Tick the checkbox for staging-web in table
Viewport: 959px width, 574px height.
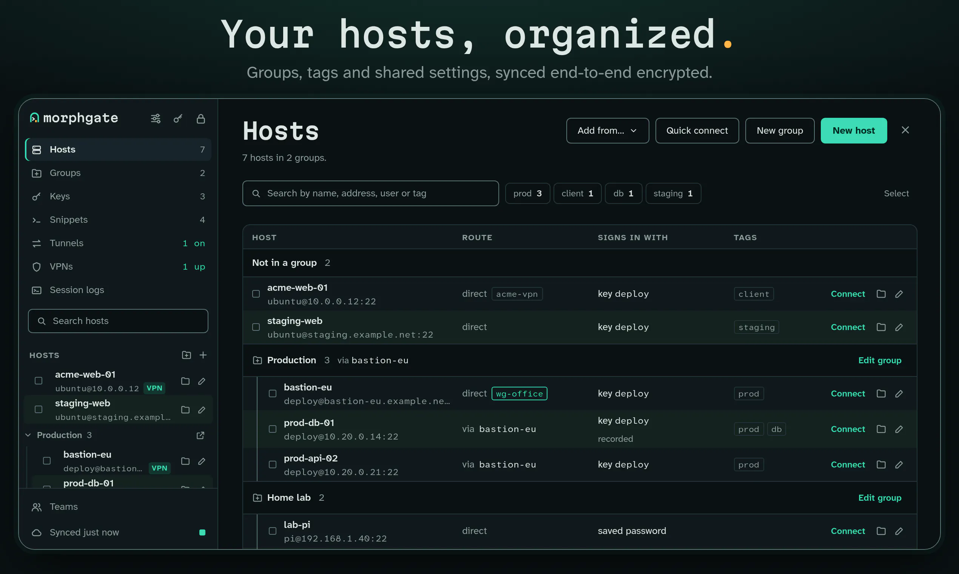tap(256, 328)
